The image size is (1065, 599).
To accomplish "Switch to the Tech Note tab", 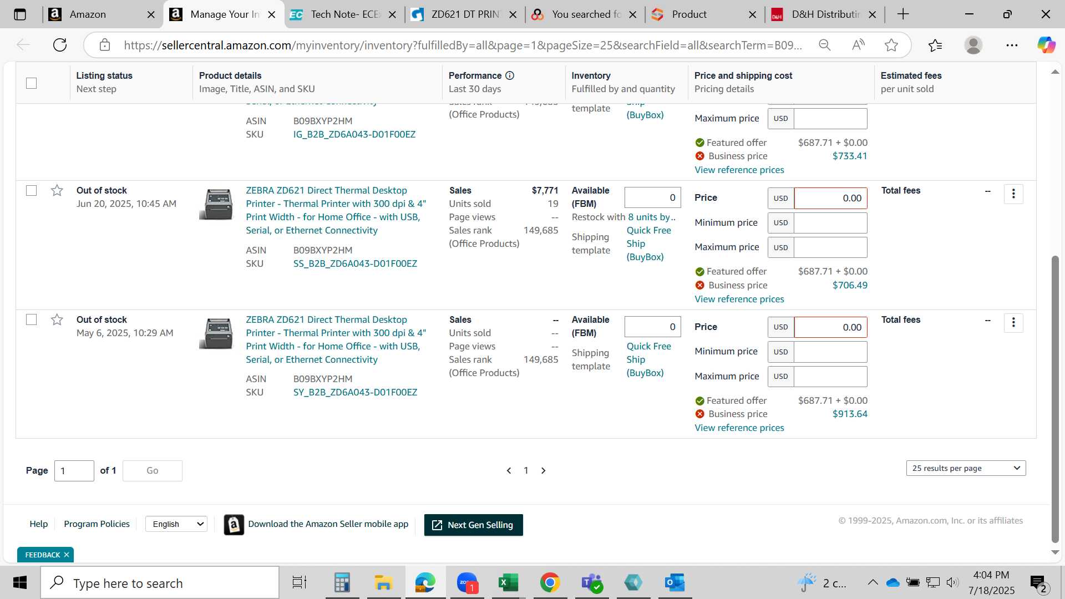I will click(344, 14).
